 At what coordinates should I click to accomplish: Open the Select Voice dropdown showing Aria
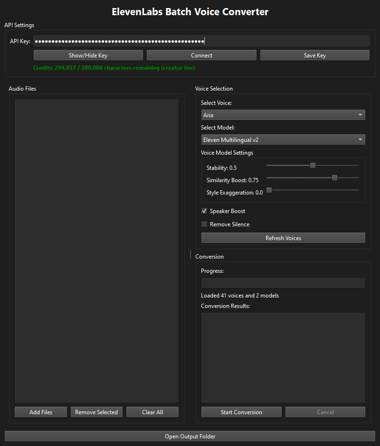[x=283, y=115]
